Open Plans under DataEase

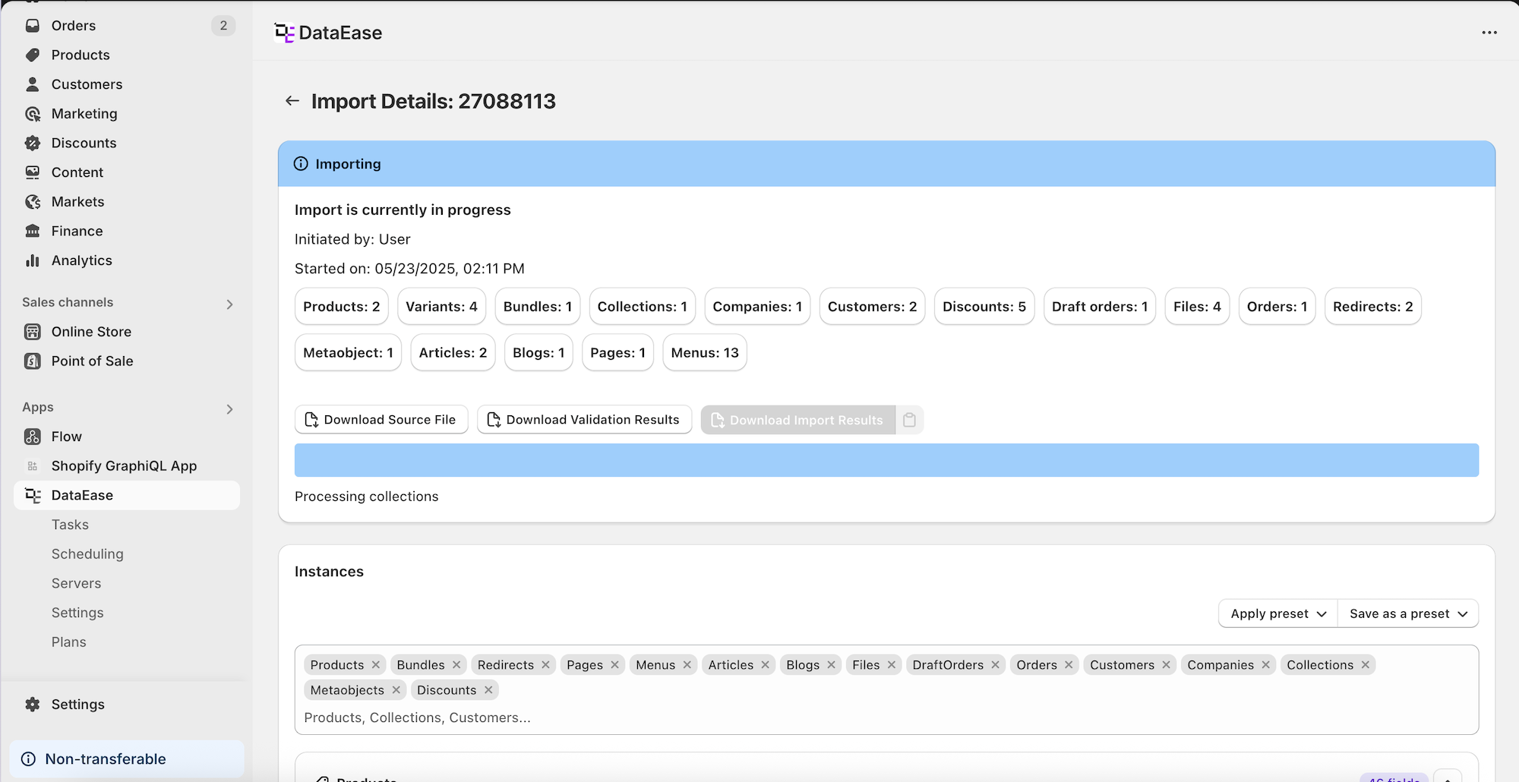(69, 642)
